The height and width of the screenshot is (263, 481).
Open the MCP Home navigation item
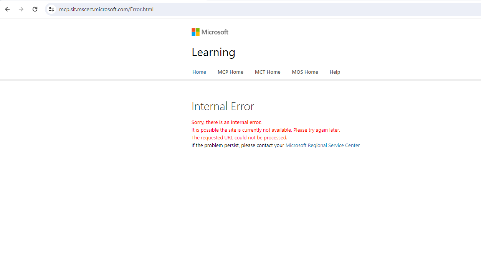230,72
